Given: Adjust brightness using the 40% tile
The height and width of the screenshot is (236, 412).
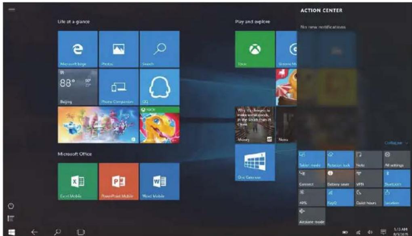Looking at the screenshot, I should pyautogui.click(x=311, y=197).
